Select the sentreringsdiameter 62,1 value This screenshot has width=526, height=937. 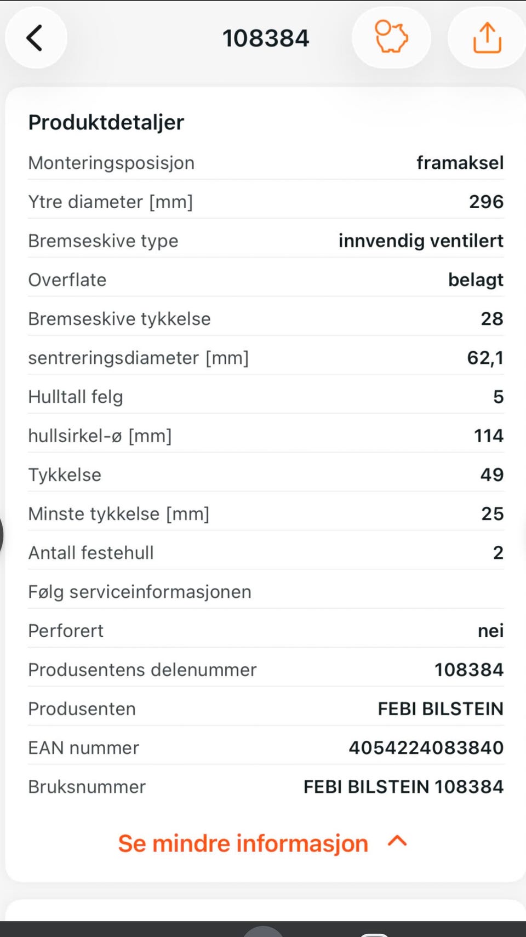coord(485,358)
